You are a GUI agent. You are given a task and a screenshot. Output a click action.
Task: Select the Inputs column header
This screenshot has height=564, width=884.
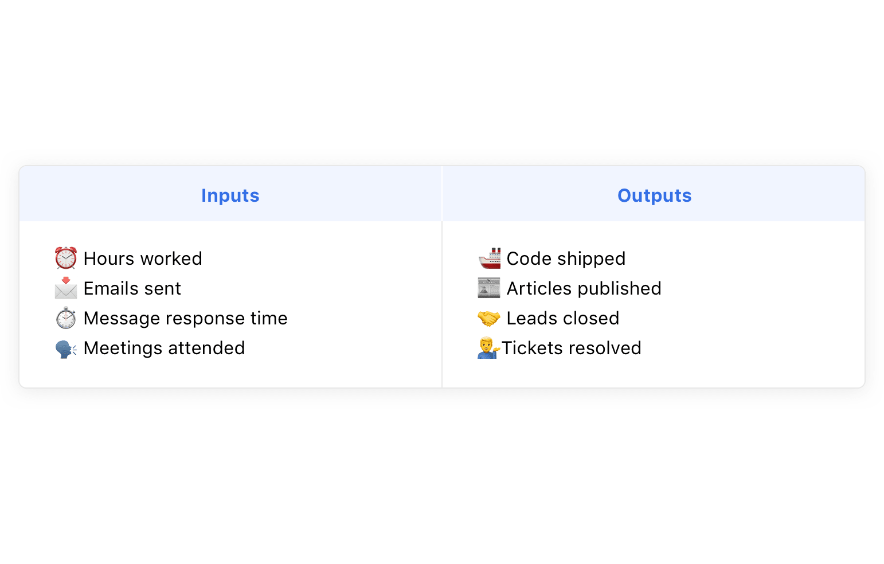(x=230, y=195)
